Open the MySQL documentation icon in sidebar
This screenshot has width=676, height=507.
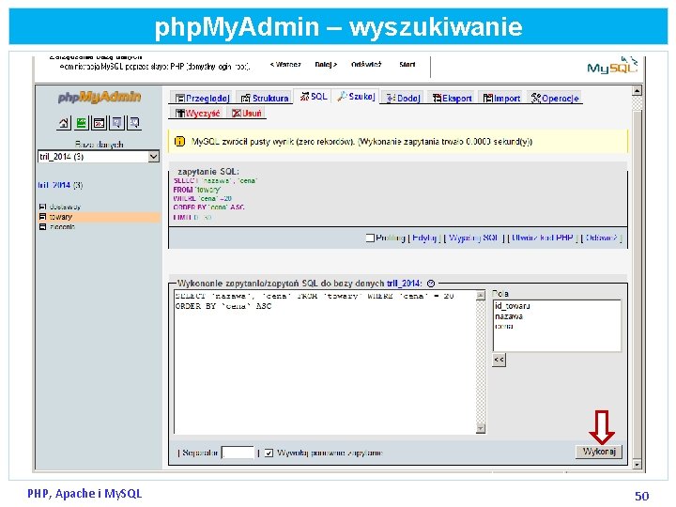[x=134, y=123]
